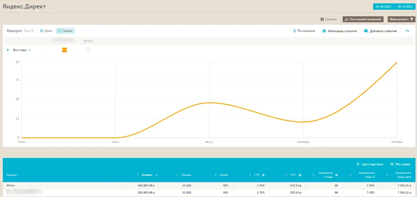Screen dimensions: 417x197
Task: Collapse the chart panel with the chevron
Action: click(407, 31)
